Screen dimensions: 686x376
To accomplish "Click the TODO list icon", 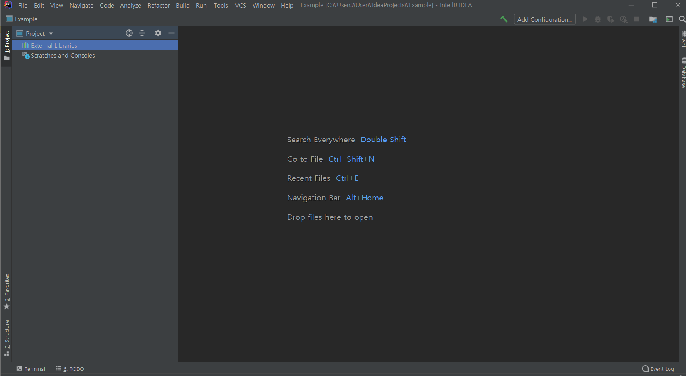I will (58, 368).
